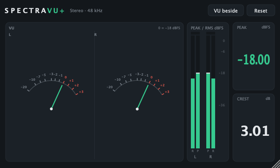Screen dimensions: 280x168
Task: Click the 'Stereo · 48 kHz' status text
Action: click(86, 11)
